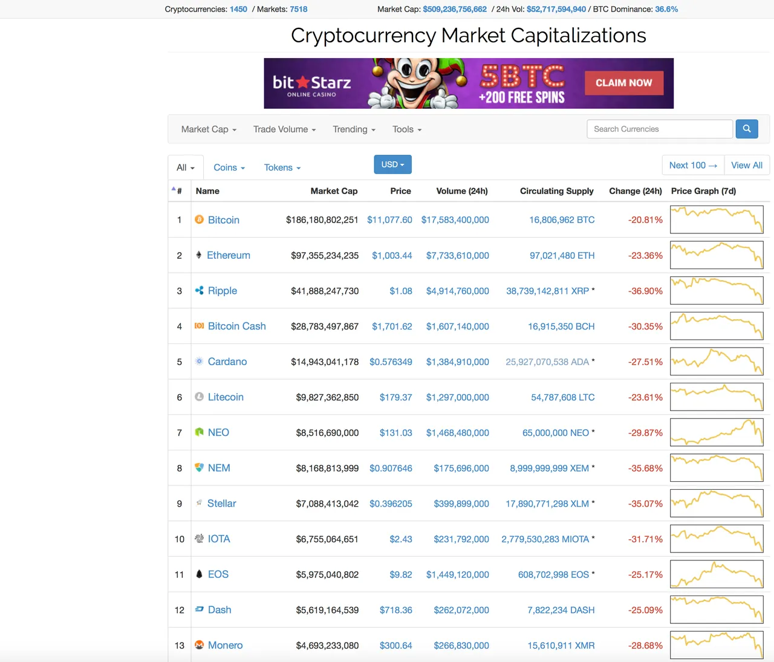The width and height of the screenshot is (774, 662).
Task: Click the Bitcoin Cash logo icon
Action: tap(199, 326)
